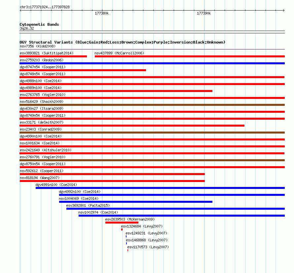The image size is (294, 273).
Task: Click the esv2760791 (Vogler2010) label
Action: [x=43, y=157]
